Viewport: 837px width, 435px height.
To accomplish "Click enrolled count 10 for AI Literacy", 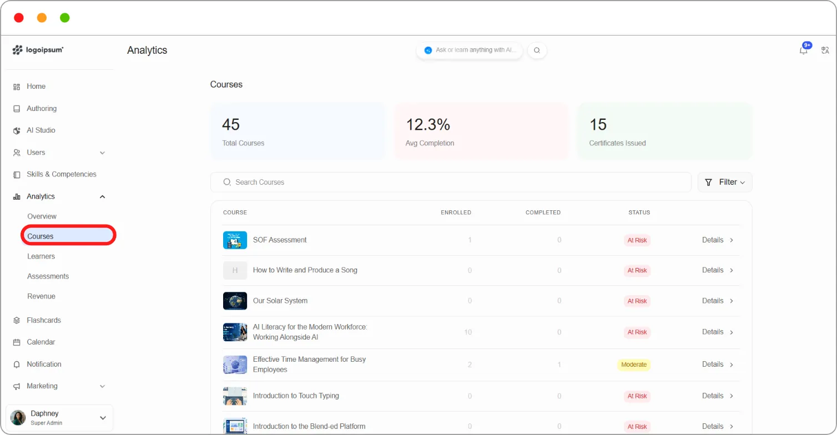I will [x=468, y=332].
